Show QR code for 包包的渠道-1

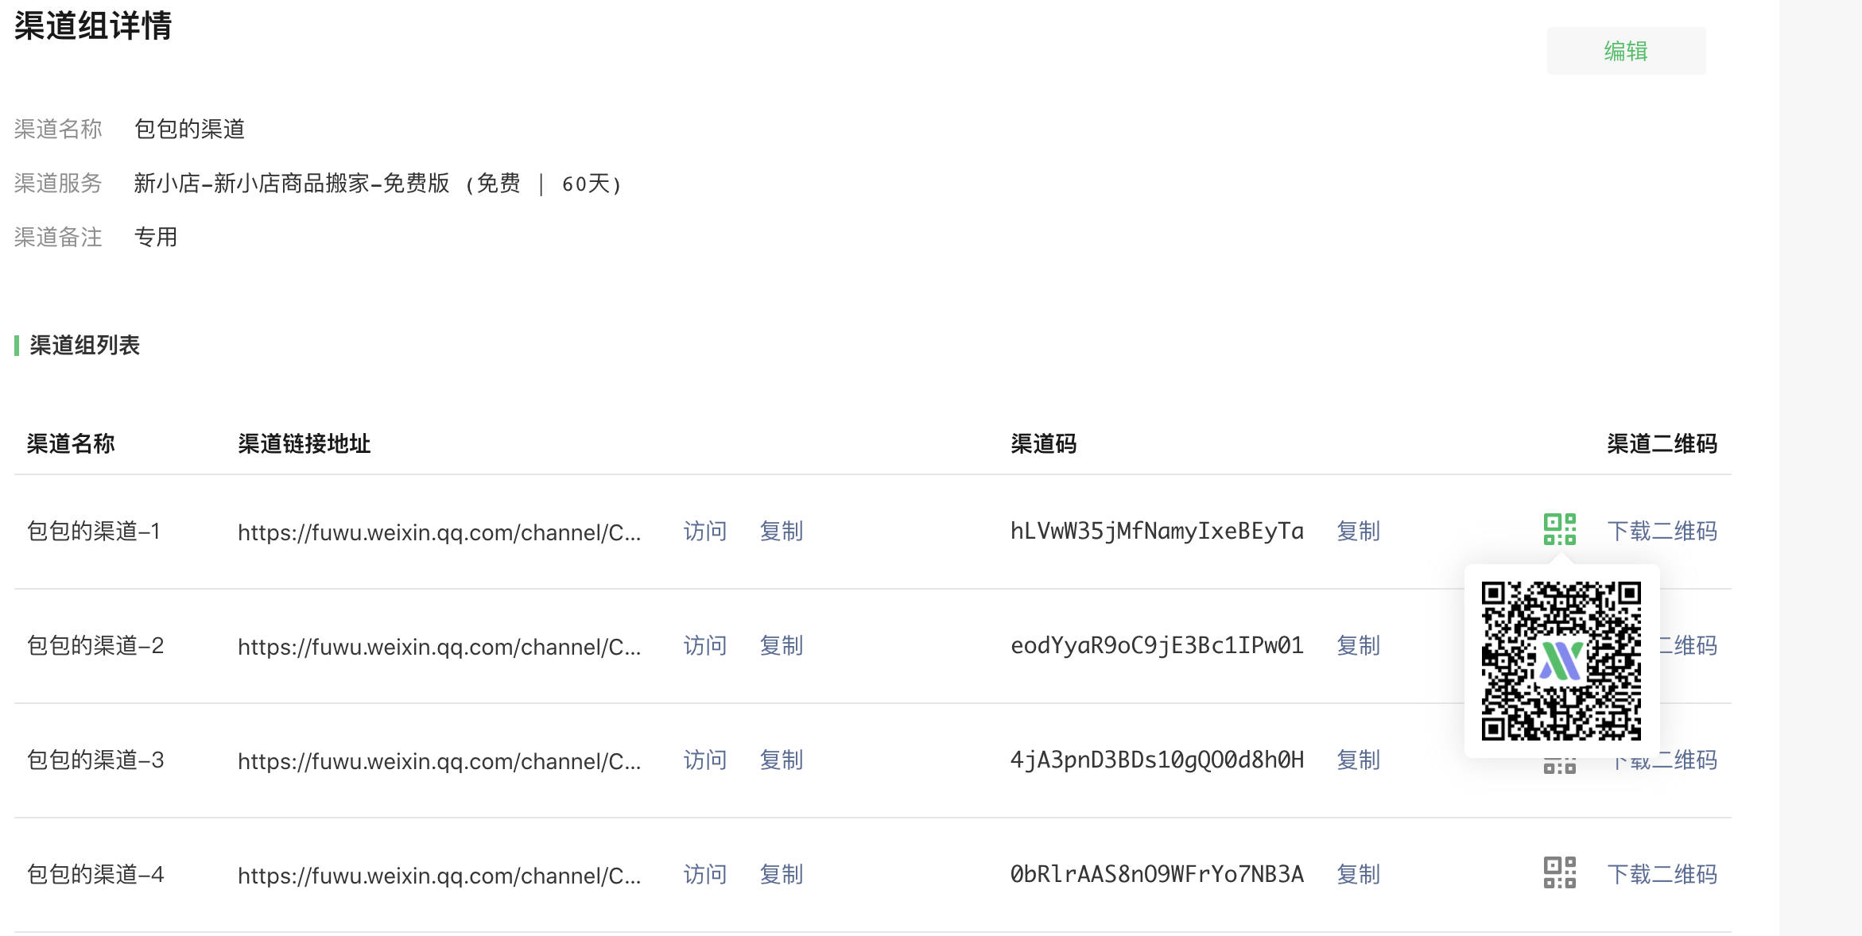coord(1559,529)
